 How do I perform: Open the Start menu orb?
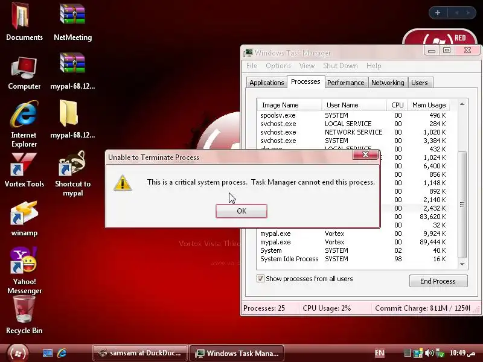click(x=18, y=353)
